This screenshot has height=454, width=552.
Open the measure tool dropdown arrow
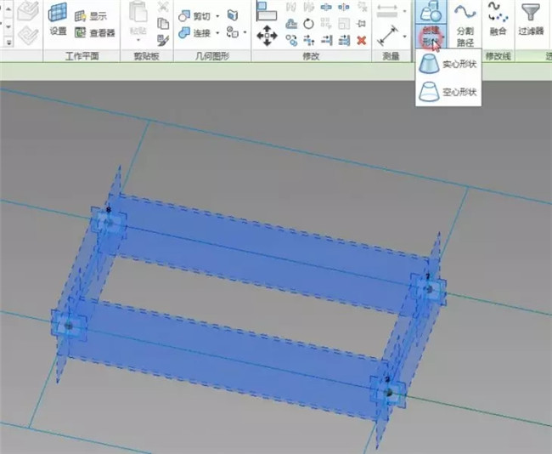405,36
